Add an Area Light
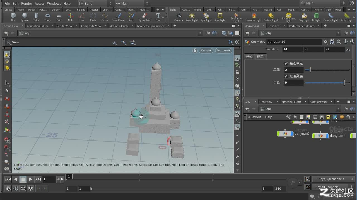 tap(220, 17)
